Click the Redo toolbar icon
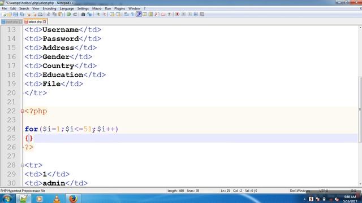This screenshot has height=203, width=362. tap(75, 14)
